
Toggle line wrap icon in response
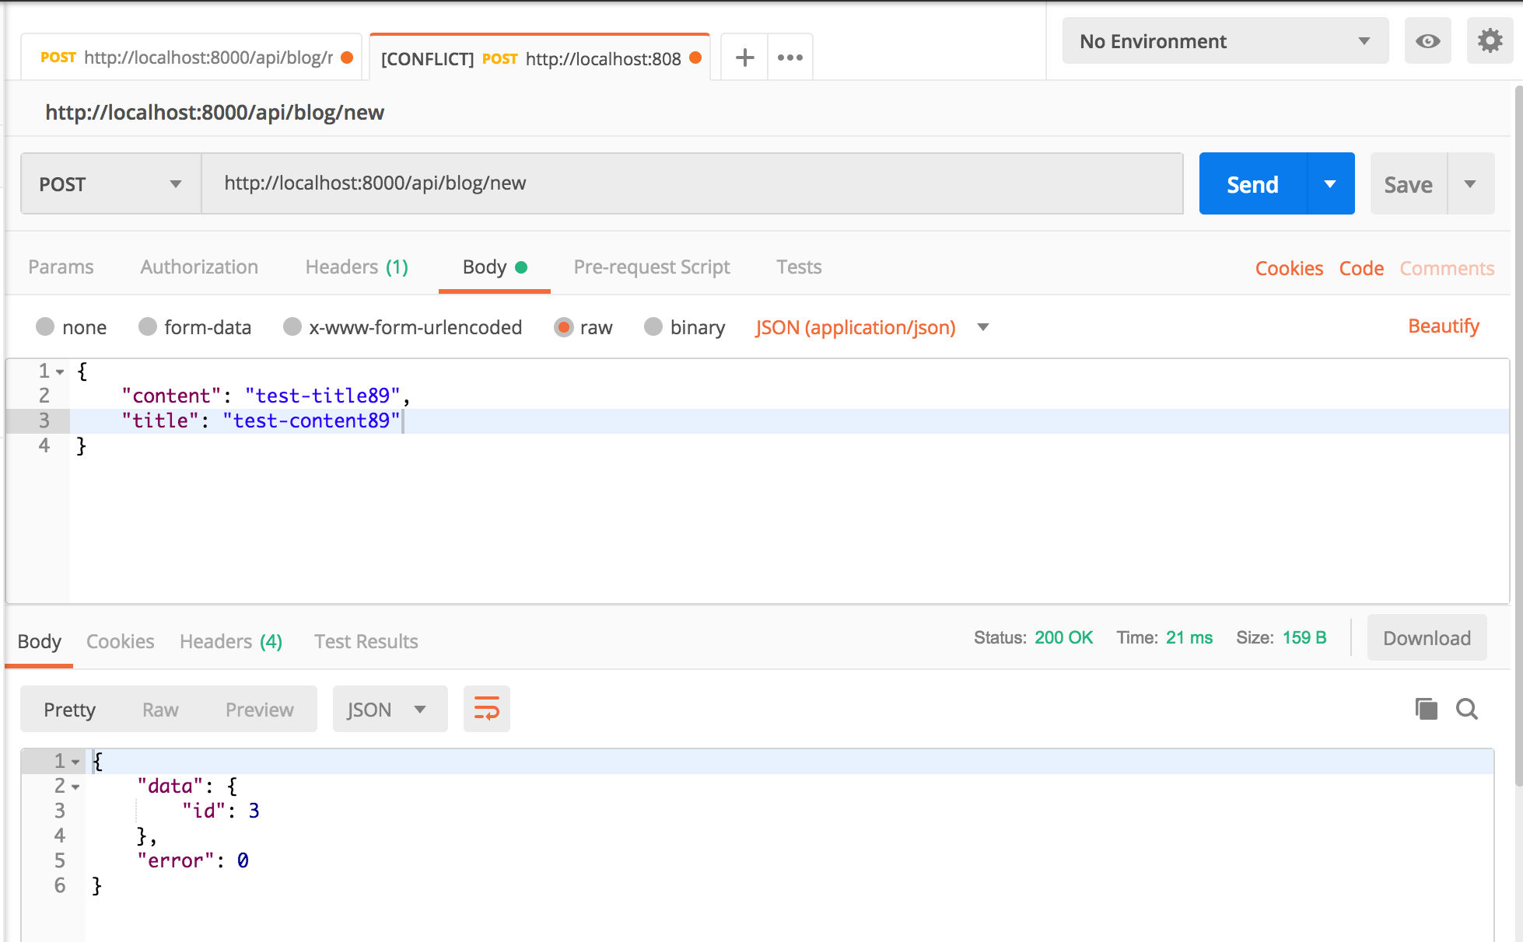(x=486, y=709)
